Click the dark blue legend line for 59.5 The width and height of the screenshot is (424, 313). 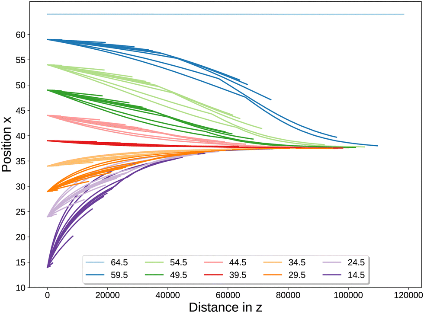[95, 275]
